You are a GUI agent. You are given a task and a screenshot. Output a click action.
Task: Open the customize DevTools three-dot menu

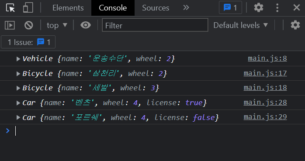pos(277,8)
